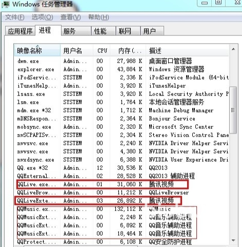Select the explorer.exe process row
This screenshot has height=247, width=242.
point(122,69)
